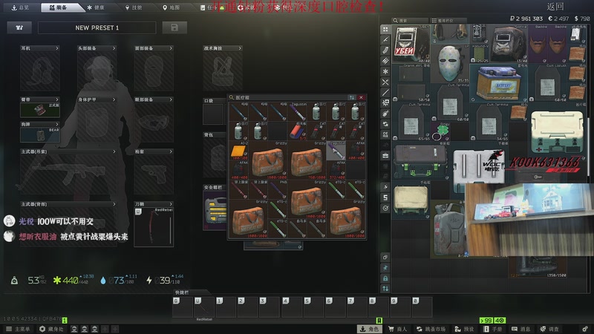Click the stash search field
The height and width of the screenshot is (334, 594).
[x=410, y=21]
